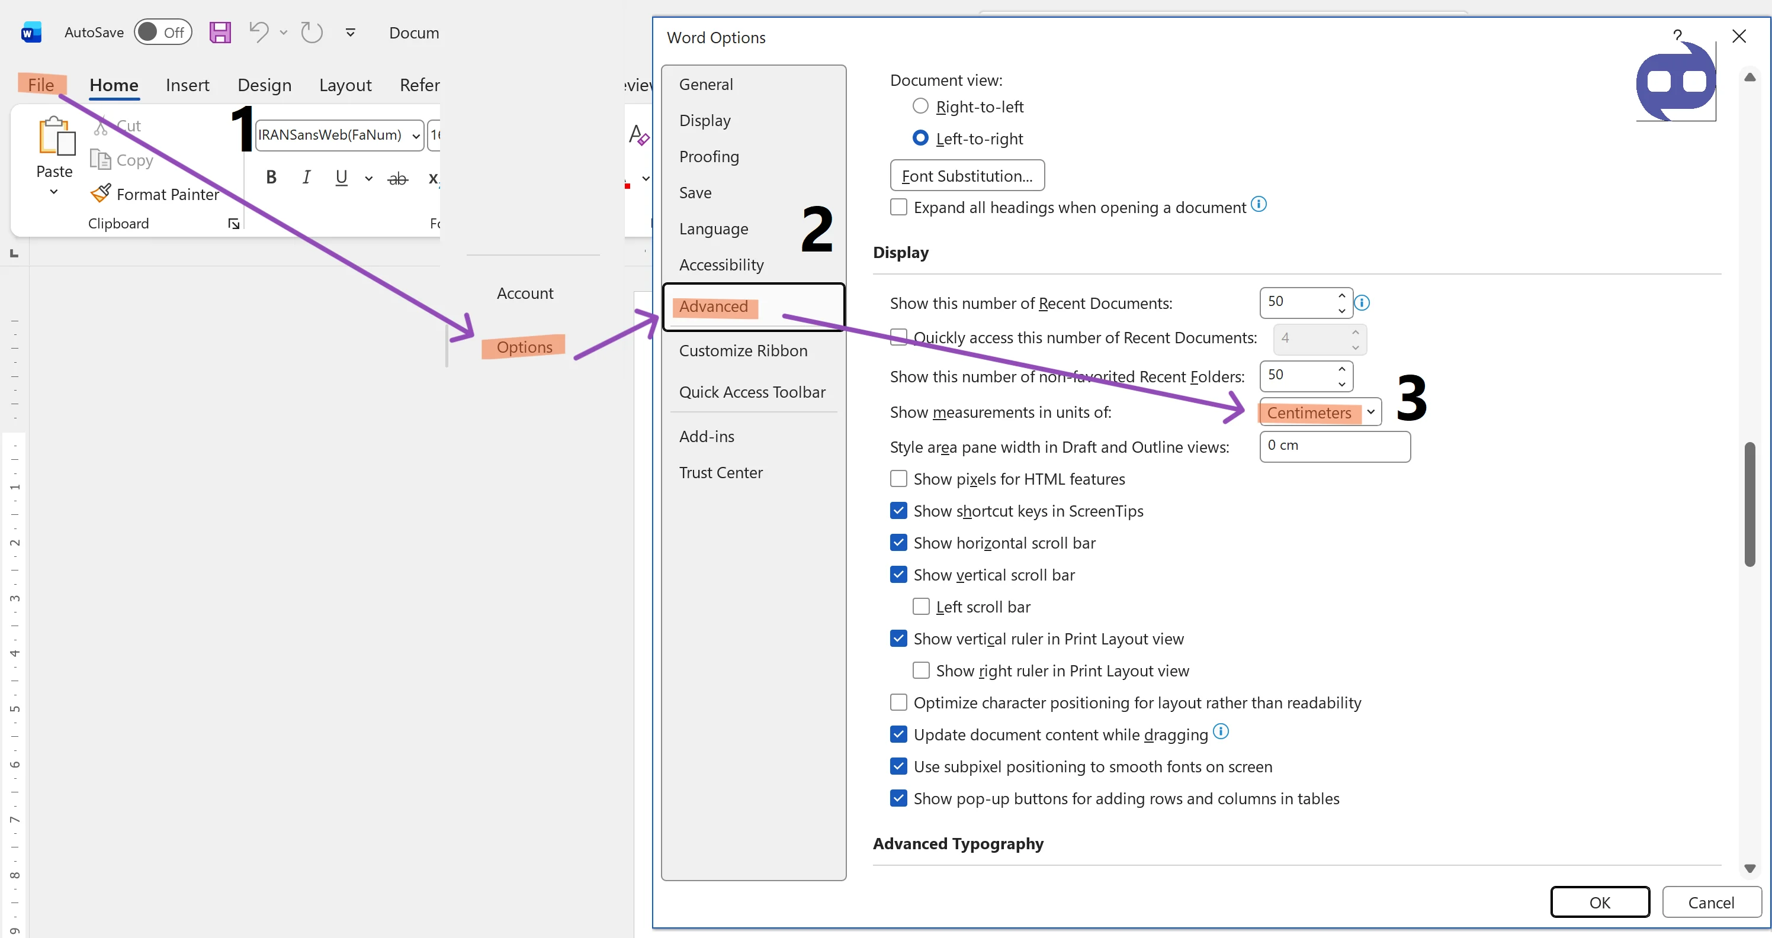1772x938 pixels.
Task: Toggle the AutoSave switch
Action: pos(163,33)
